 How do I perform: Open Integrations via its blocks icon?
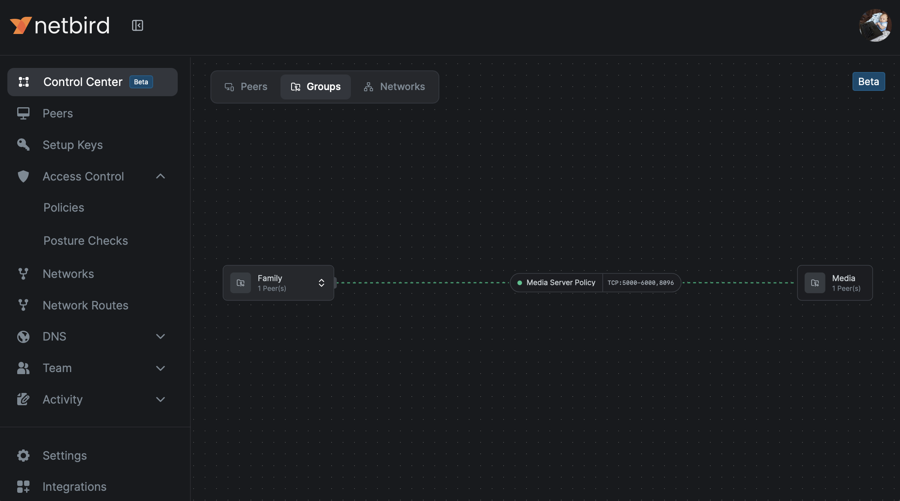(23, 487)
